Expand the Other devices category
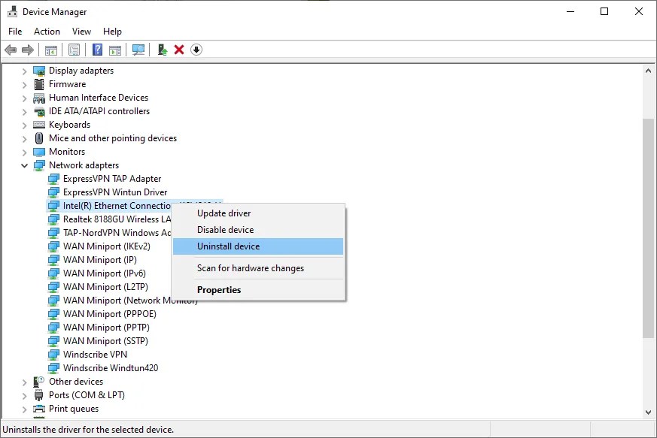The height and width of the screenshot is (438, 657). (24, 381)
